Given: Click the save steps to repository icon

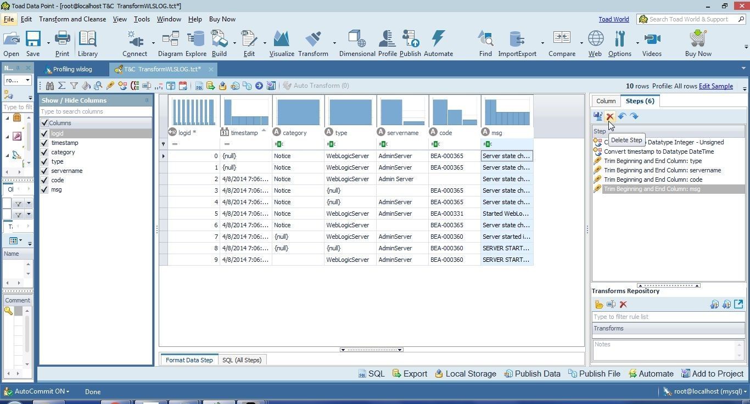Looking at the screenshot, I should pos(598,116).
